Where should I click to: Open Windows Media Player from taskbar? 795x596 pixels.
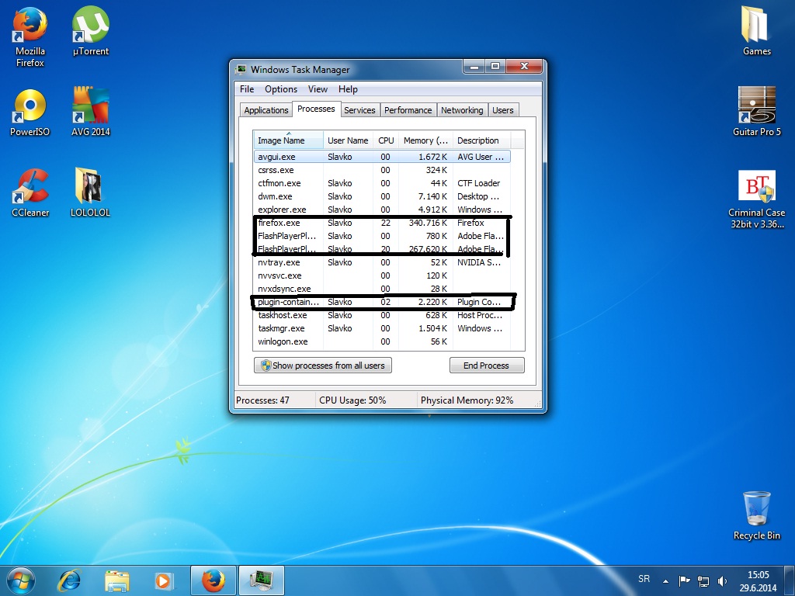click(x=163, y=580)
